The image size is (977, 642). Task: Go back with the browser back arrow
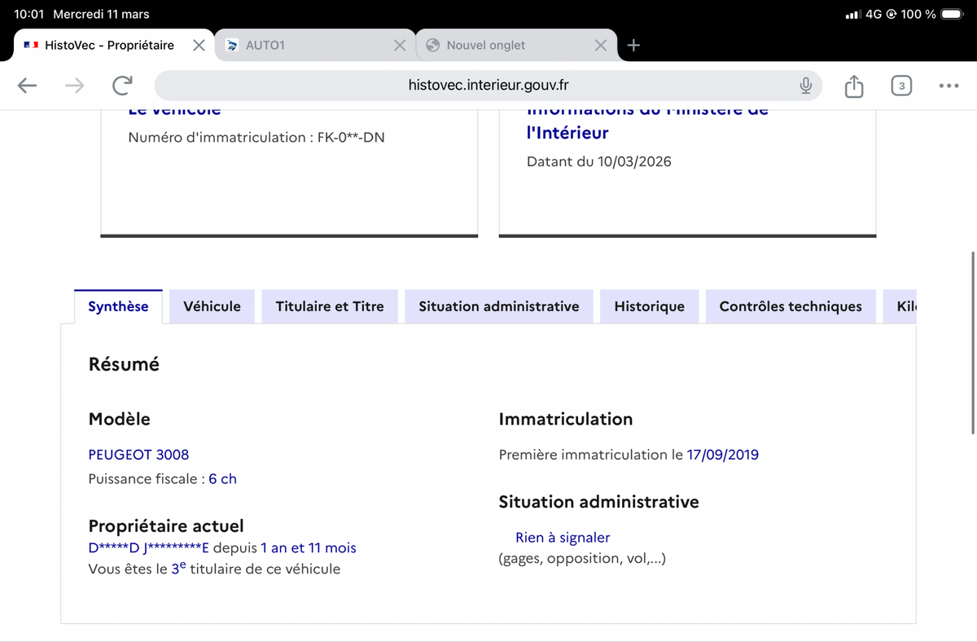(x=27, y=86)
